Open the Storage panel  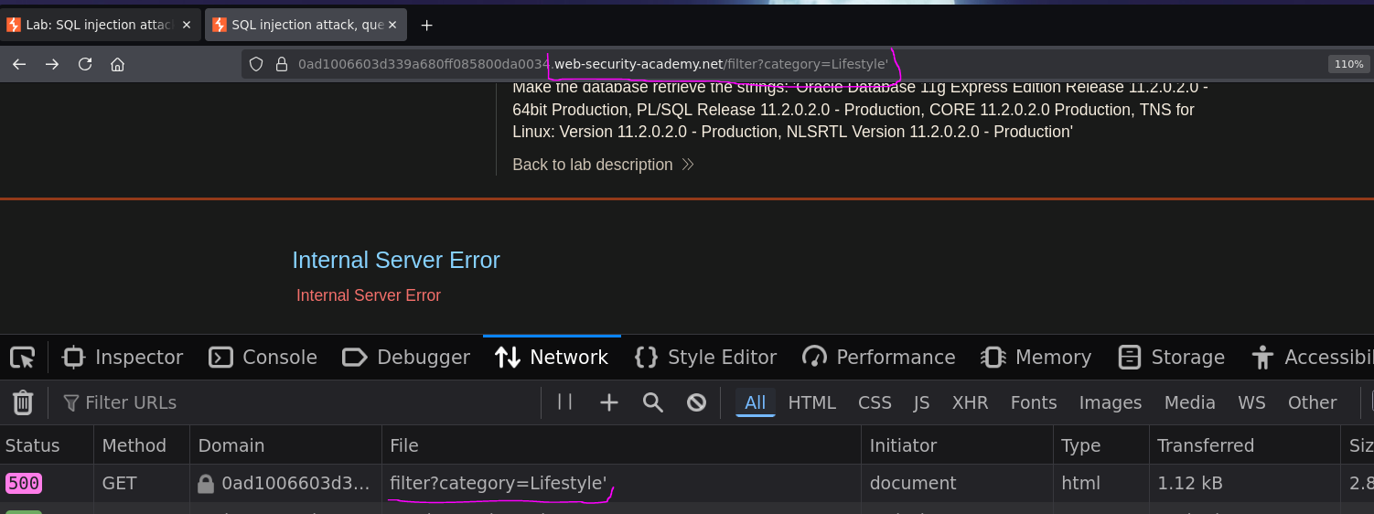coord(1172,358)
